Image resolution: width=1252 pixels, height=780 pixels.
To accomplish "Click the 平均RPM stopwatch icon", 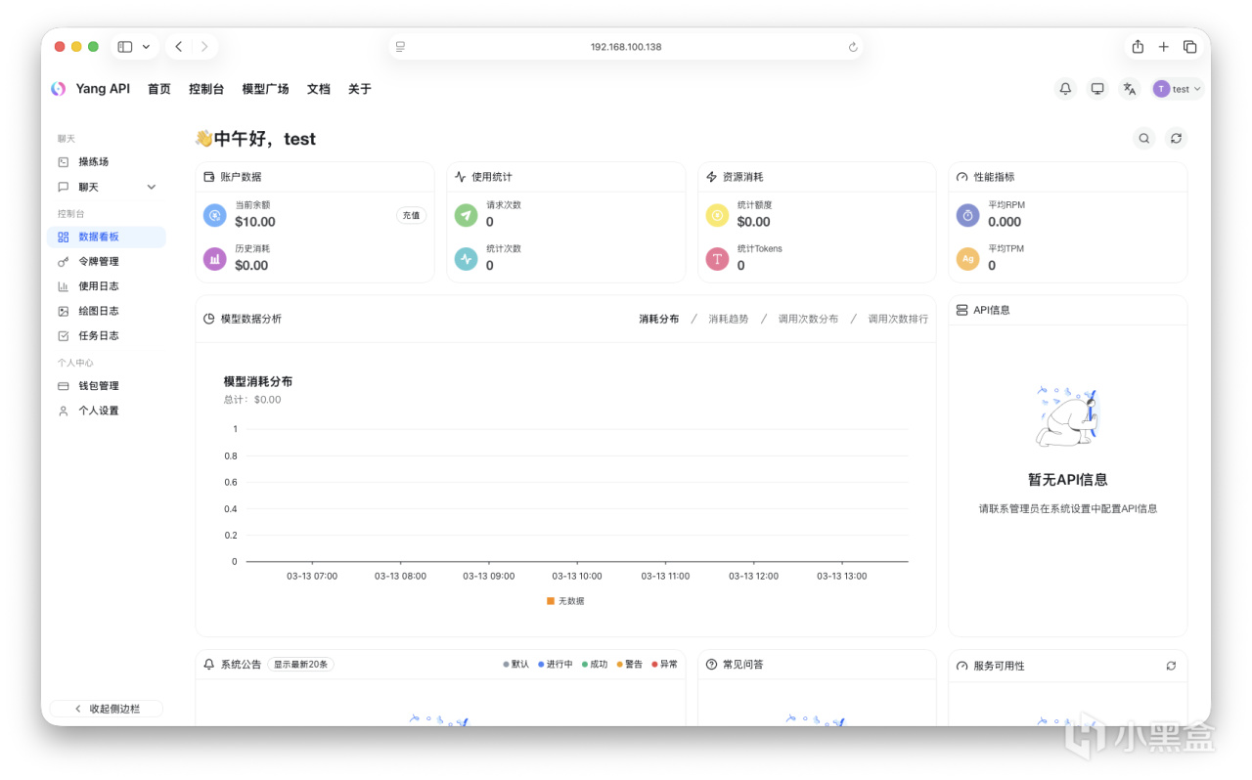I will click(967, 215).
